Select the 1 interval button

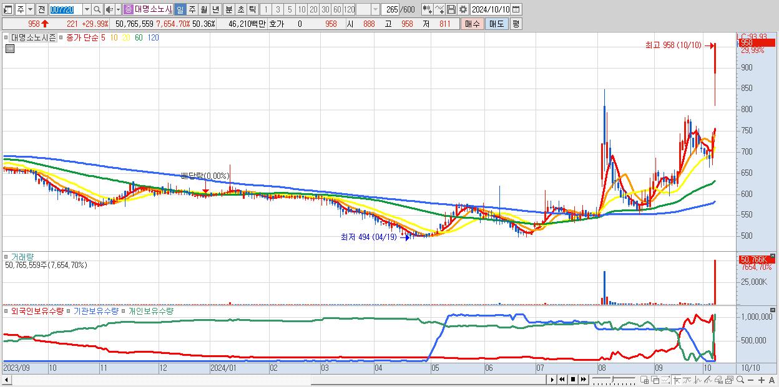click(265, 9)
